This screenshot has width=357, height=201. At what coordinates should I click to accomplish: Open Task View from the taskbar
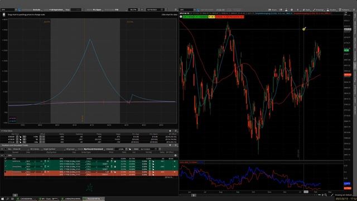click(12, 199)
